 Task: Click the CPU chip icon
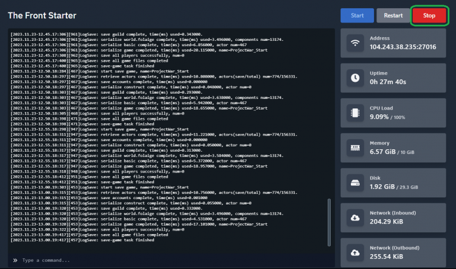click(x=356, y=113)
